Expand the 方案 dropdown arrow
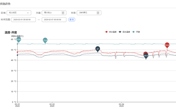This screenshot has height=109, width=176. tap(63, 13)
